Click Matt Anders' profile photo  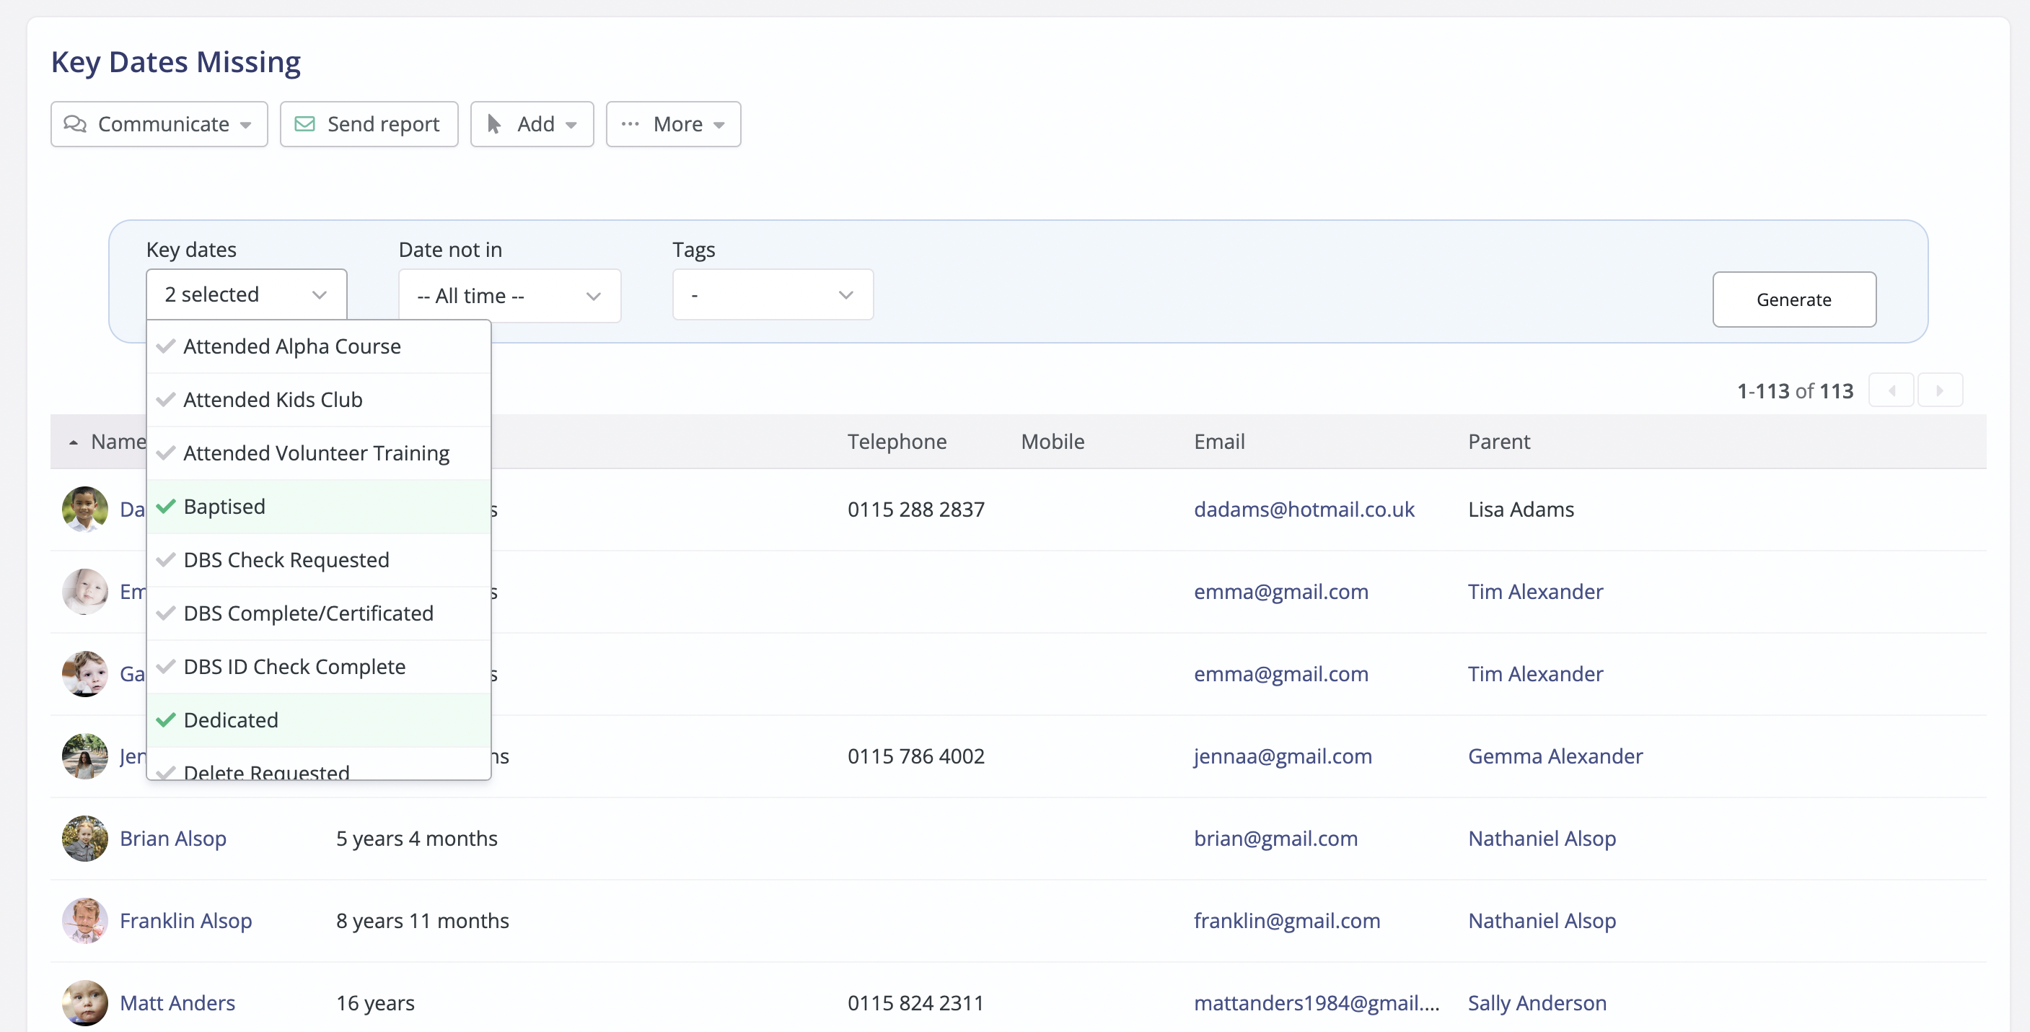point(84,1002)
